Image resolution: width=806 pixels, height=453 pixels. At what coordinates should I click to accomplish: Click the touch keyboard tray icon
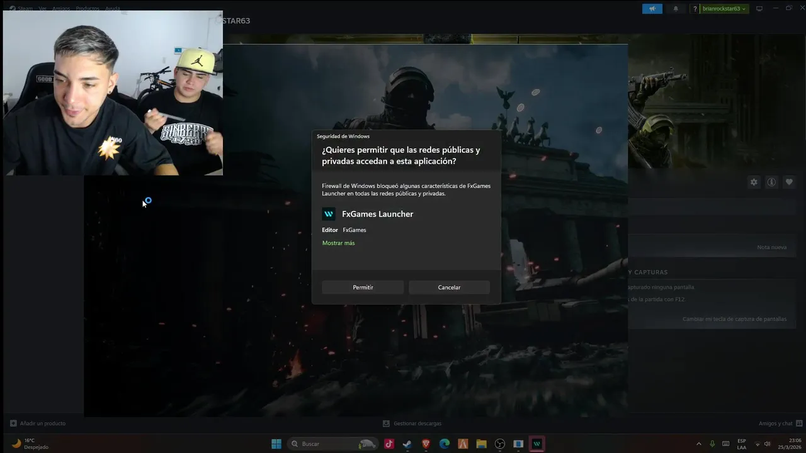726,444
